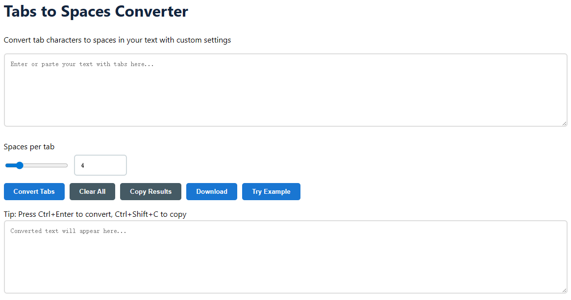Download the converted text file
571x300 pixels.
212,191
